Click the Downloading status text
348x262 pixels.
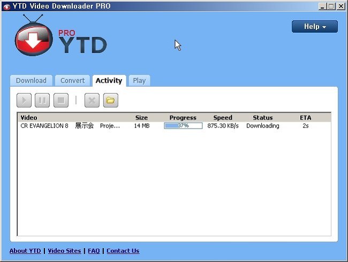pyautogui.click(x=263, y=126)
